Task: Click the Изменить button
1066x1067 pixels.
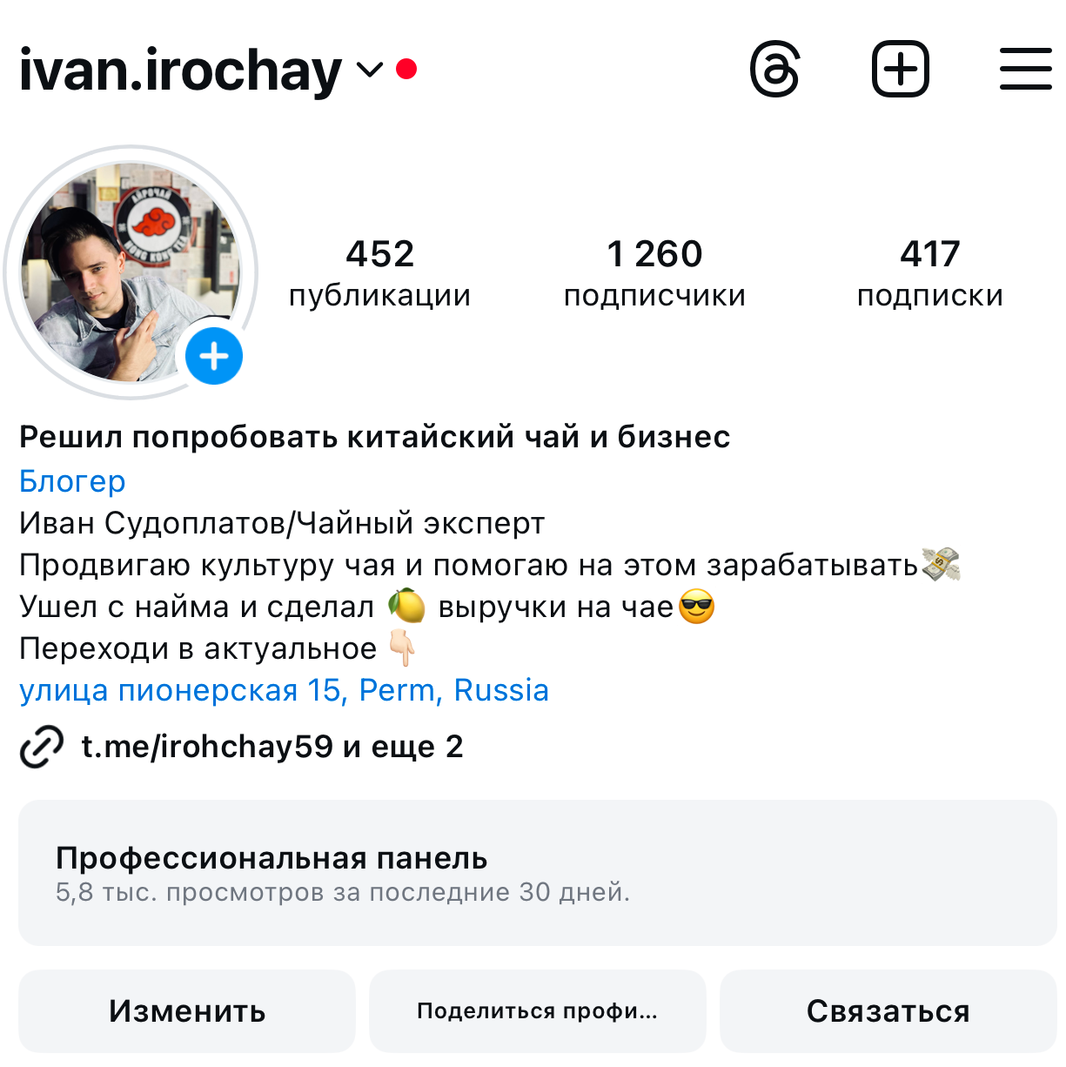Action: 187,1011
